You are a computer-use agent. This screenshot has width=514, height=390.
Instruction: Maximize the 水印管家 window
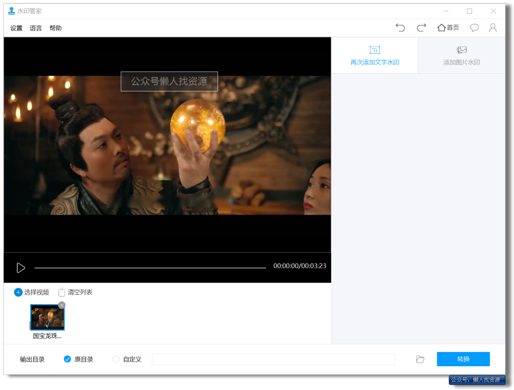(469, 11)
